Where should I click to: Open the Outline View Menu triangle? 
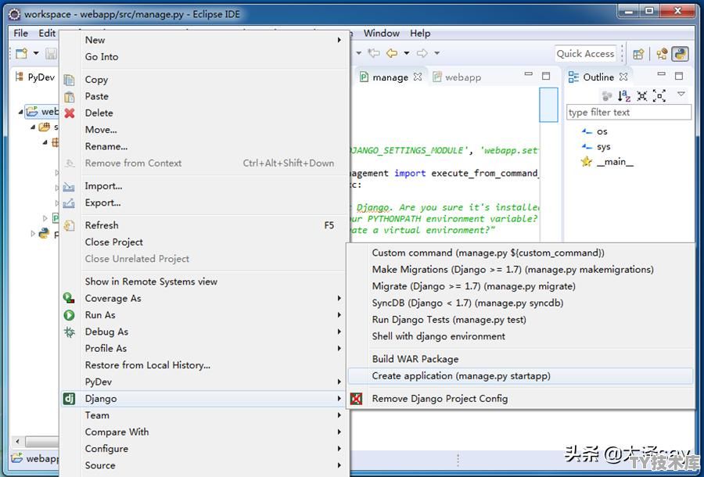pyautogui.click(x=681, y=95)
